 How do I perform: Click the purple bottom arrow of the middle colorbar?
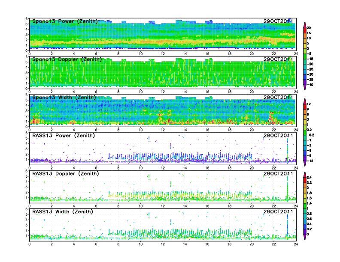pyautogui.click(x=305, y=164)
